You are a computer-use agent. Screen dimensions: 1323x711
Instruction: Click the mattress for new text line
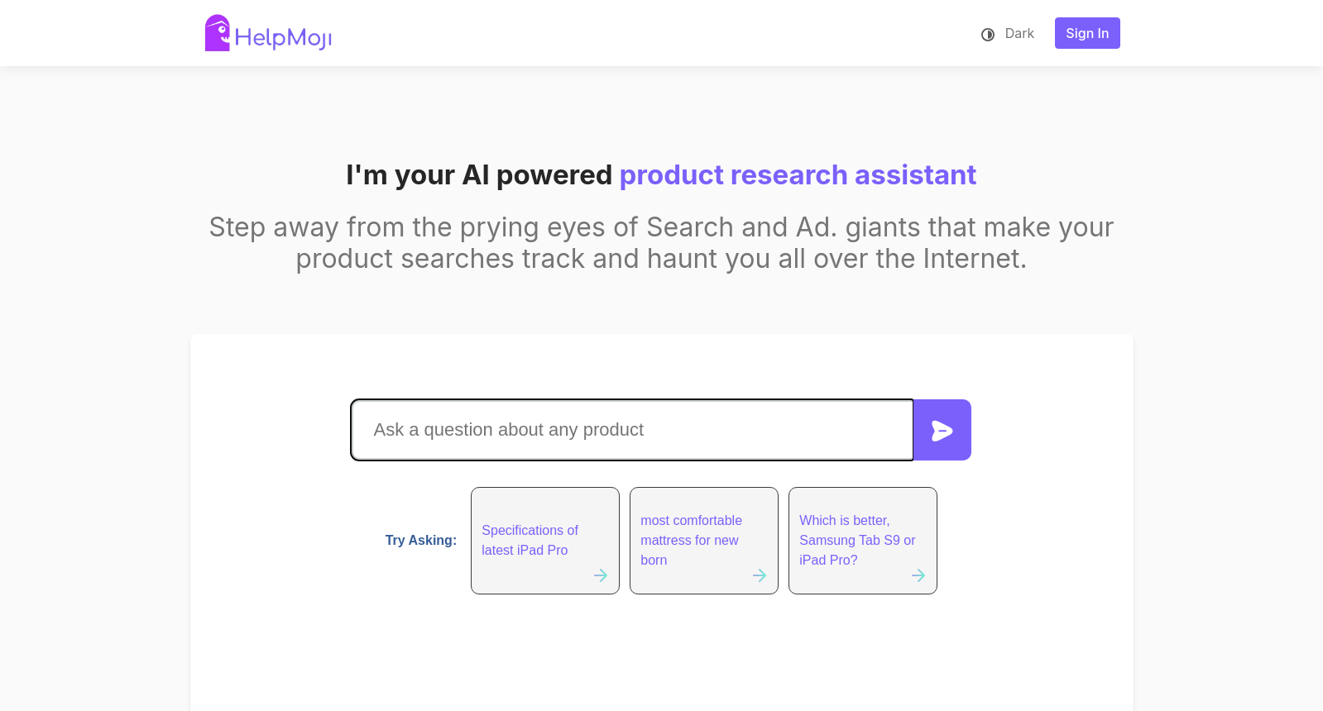pos(689,540)
